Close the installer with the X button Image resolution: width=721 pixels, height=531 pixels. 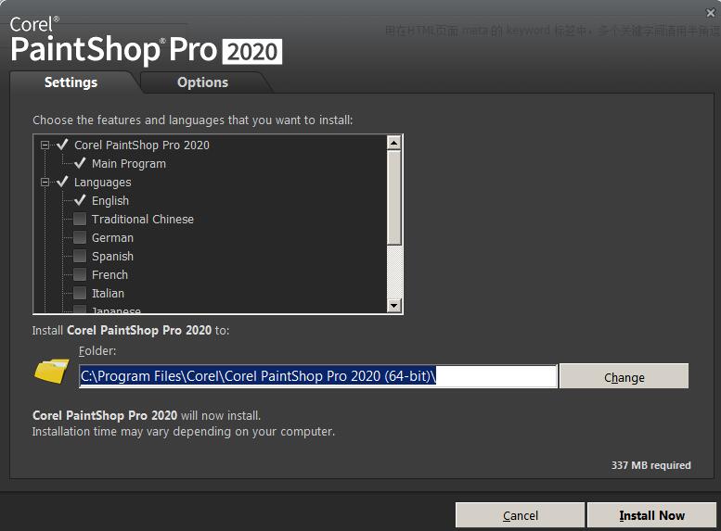coord(711,13)
